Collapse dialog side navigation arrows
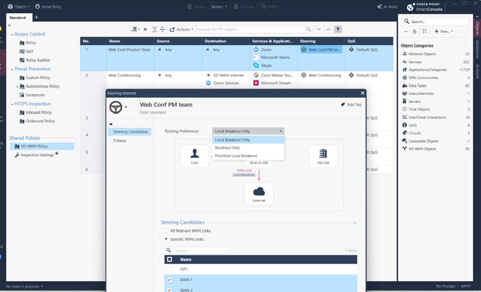This screenshot has height=292, width=481. (111, 124)
